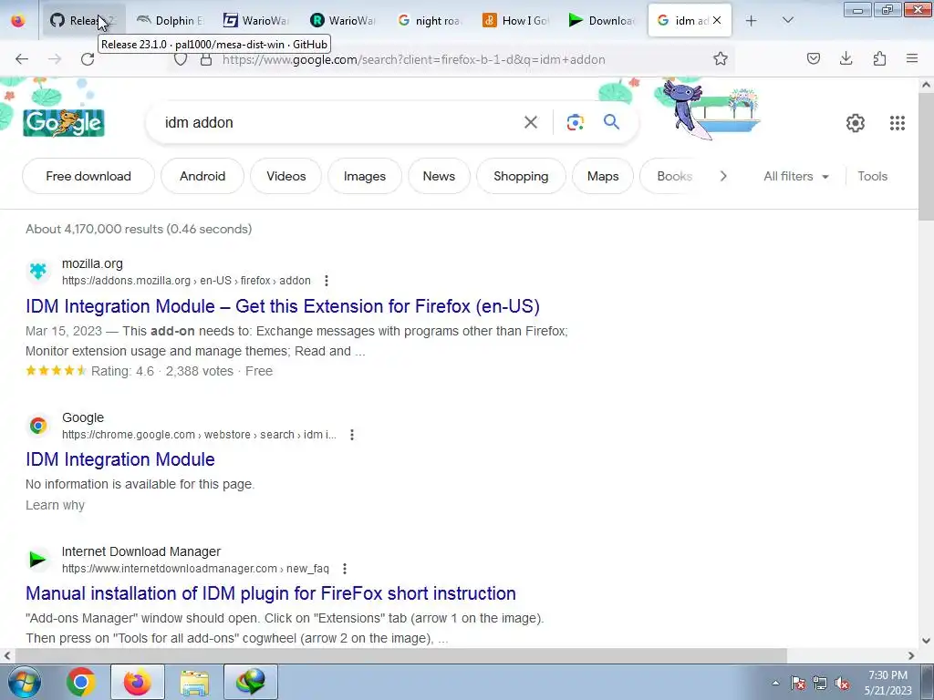934x700 pixels.
Task: Switch to WarioWare tab with green R icon
Action: coord(343,20)
